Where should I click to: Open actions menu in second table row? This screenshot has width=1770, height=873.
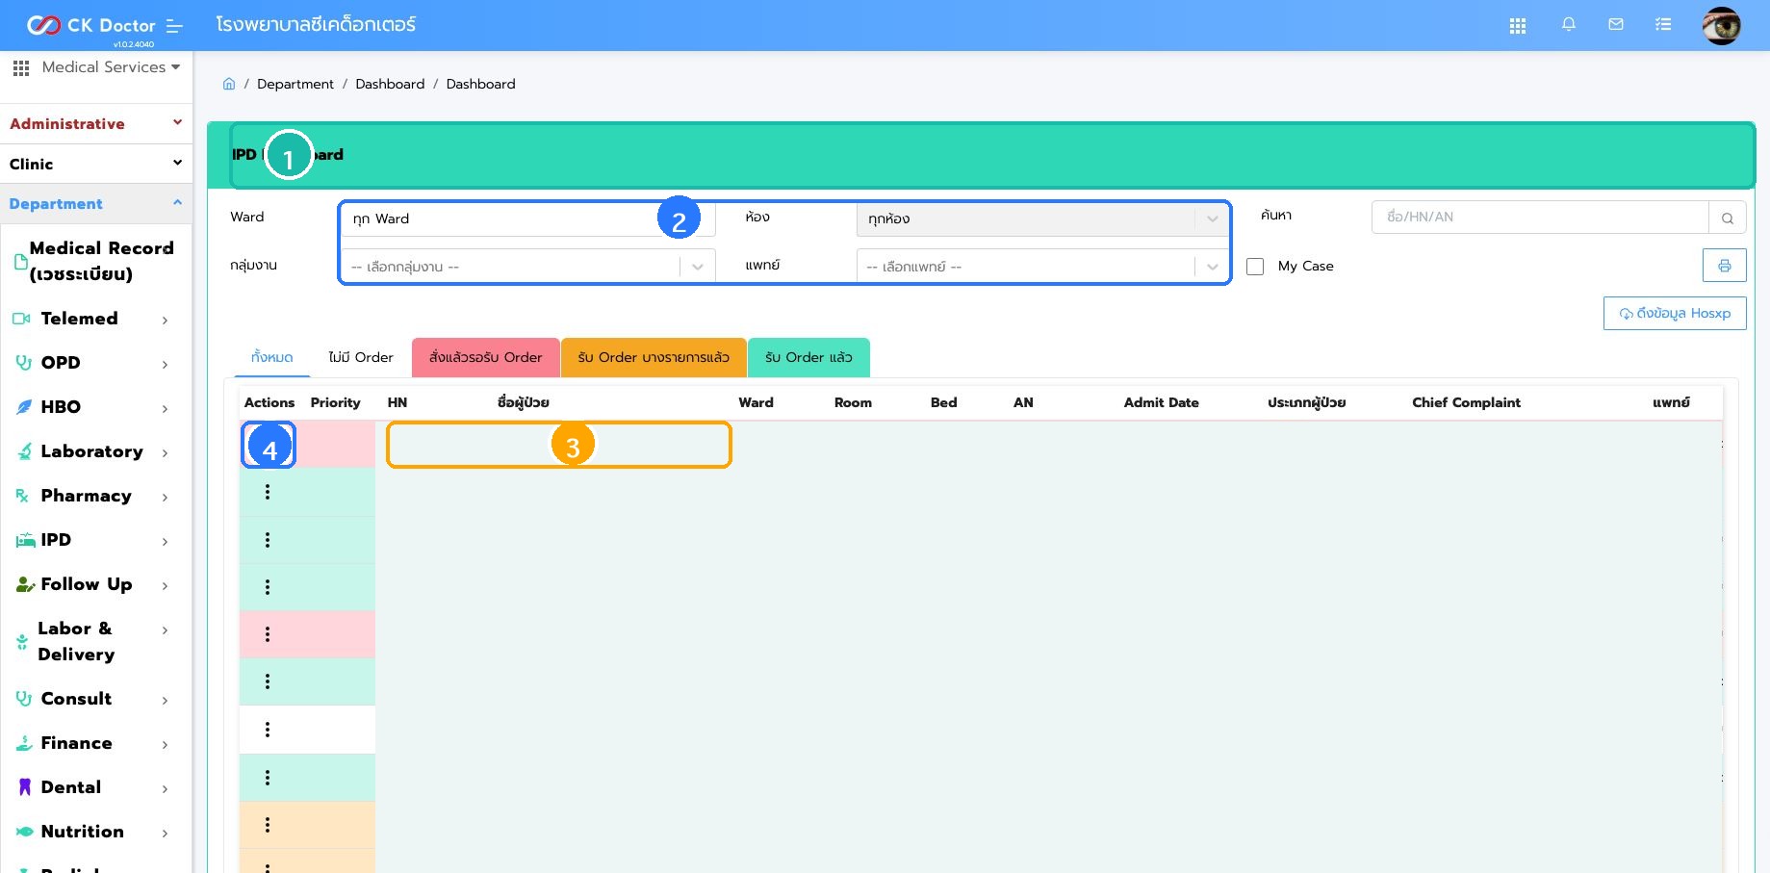(x=268, y=492)
